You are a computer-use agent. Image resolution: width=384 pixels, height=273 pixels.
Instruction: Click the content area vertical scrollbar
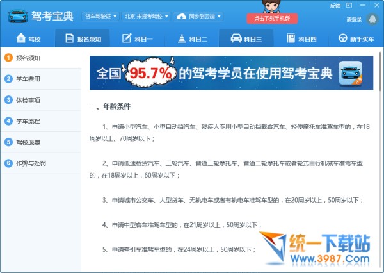coord(380,71)
